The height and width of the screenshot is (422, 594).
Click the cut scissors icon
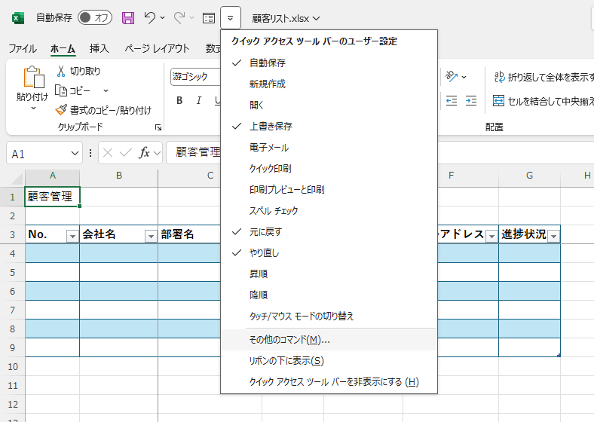[x=61, y=71]
